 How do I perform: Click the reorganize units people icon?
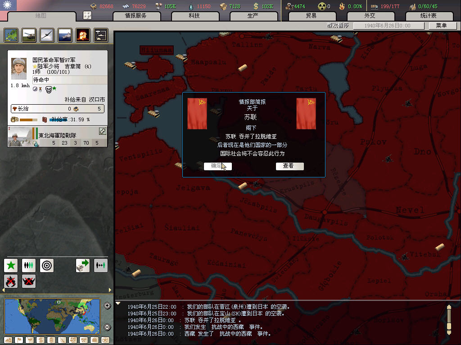point(28,265)
